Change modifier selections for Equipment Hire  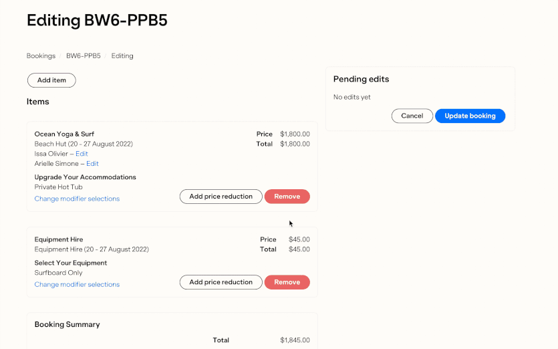coord(77,284)
